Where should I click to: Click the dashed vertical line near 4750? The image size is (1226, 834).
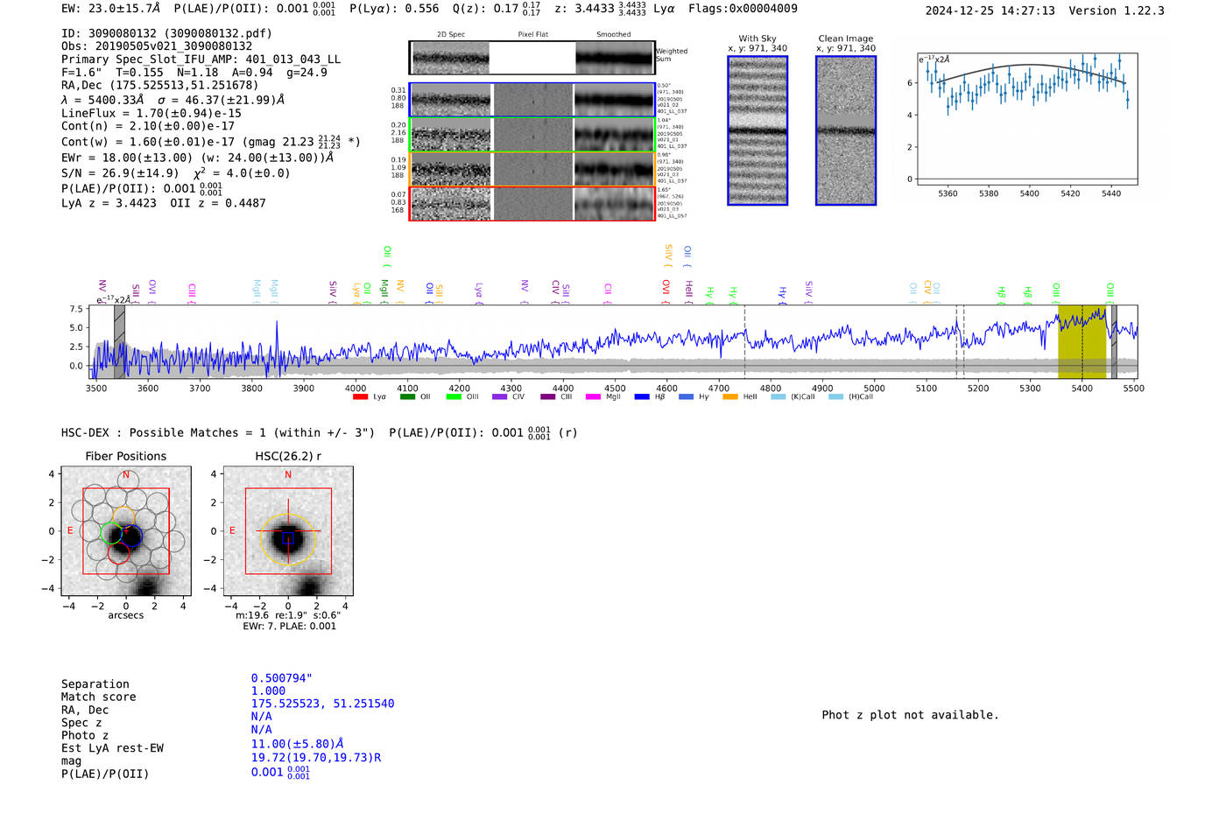coord(745,341)
